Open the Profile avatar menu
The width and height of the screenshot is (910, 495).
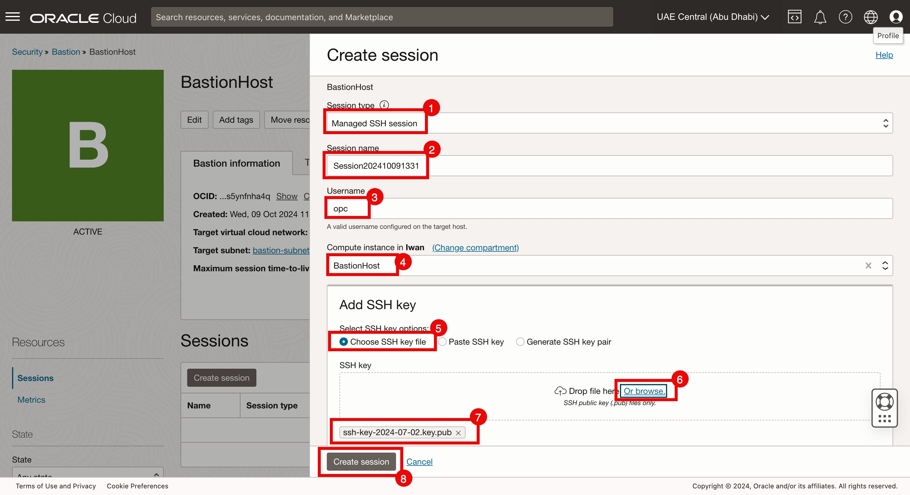click(x=896, y=17)
